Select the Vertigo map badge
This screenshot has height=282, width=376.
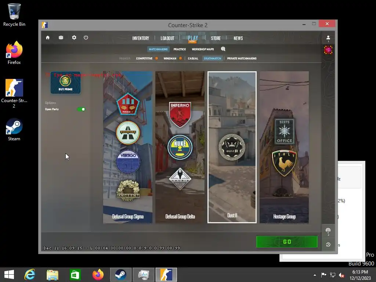(128, 162)
